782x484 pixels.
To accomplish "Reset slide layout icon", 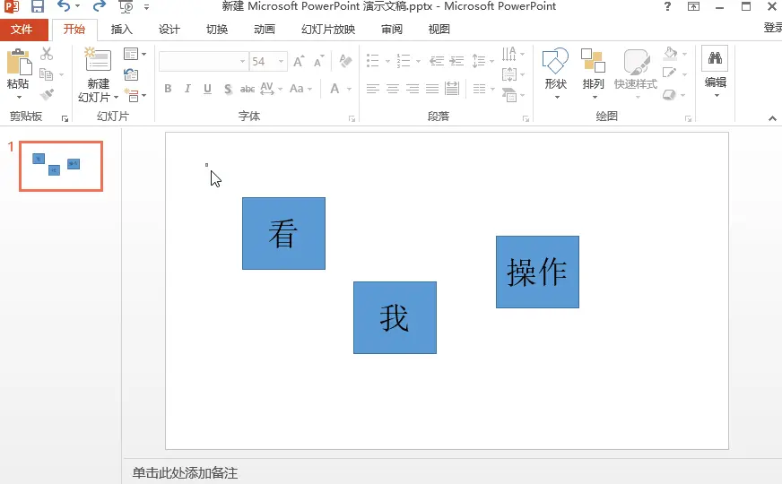I will (x=131, y=74).
